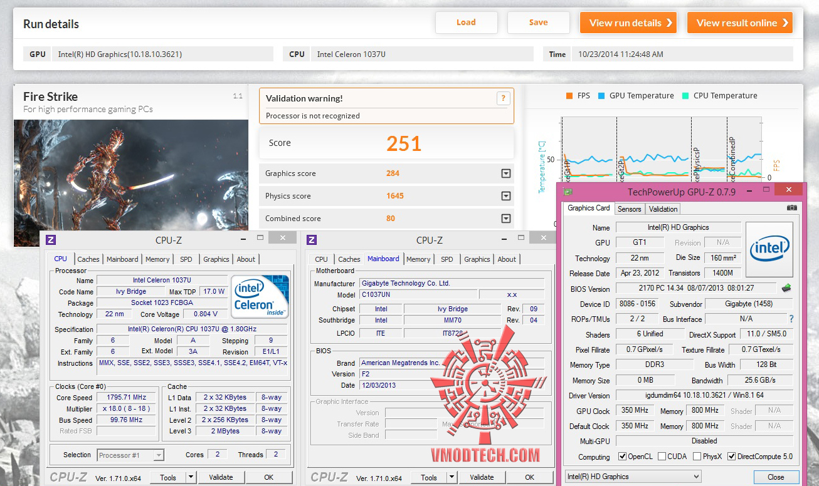Image resolution: width=819 pixels, height=486 pixels.
Task: Click the Save button in Run details
Action: pos(538,23)
